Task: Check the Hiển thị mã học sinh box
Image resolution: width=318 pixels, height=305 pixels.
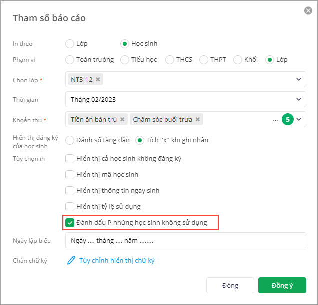Action: coord(70,175)
